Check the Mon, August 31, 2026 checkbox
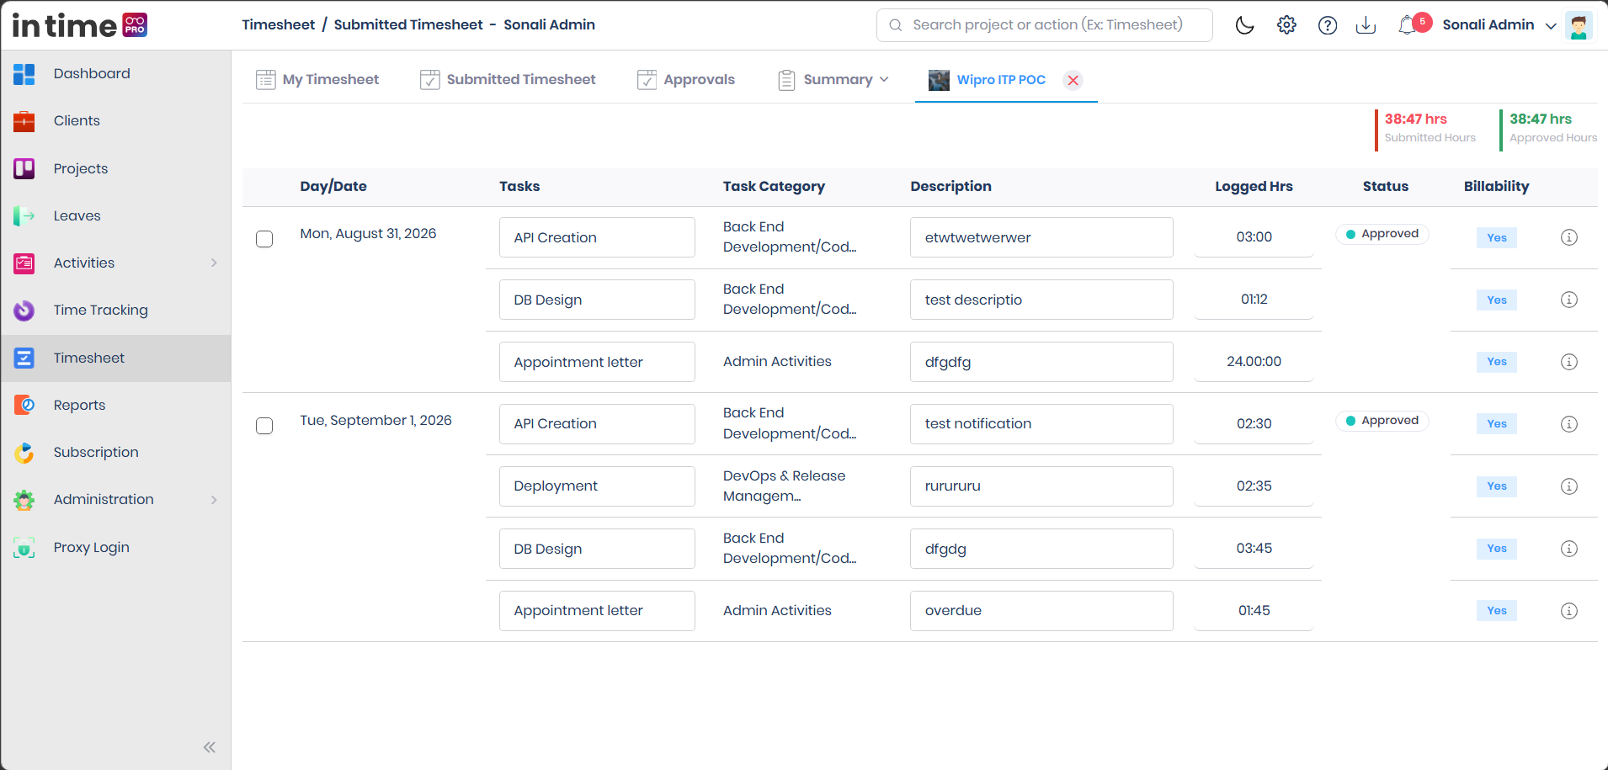Screen dimensions: 1608x770 264,239
